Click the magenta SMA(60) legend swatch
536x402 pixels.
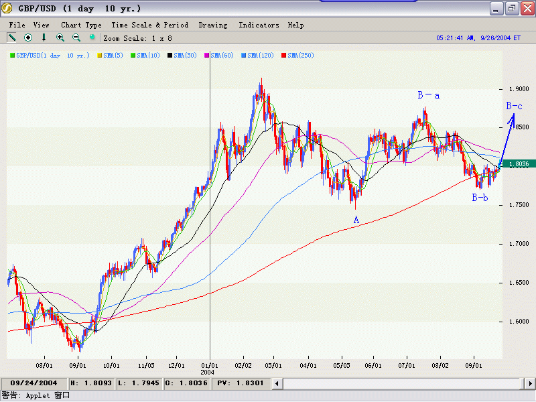pos(207,56)
